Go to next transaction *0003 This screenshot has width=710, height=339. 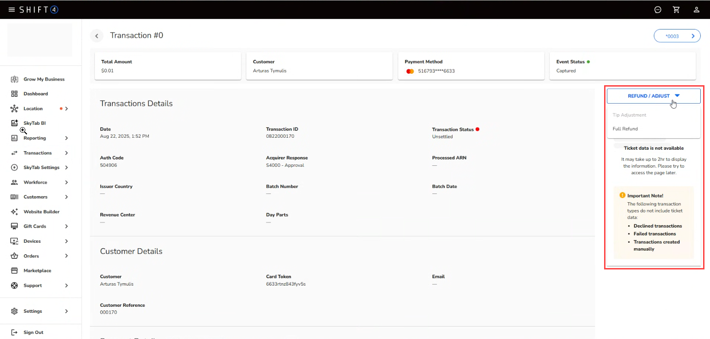(x=677, y=36)
